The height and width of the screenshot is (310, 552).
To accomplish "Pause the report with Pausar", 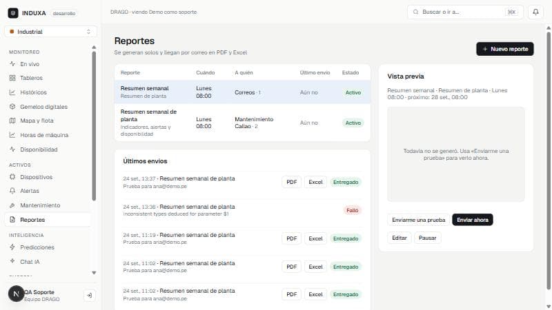I will click(x=427, y=238).
